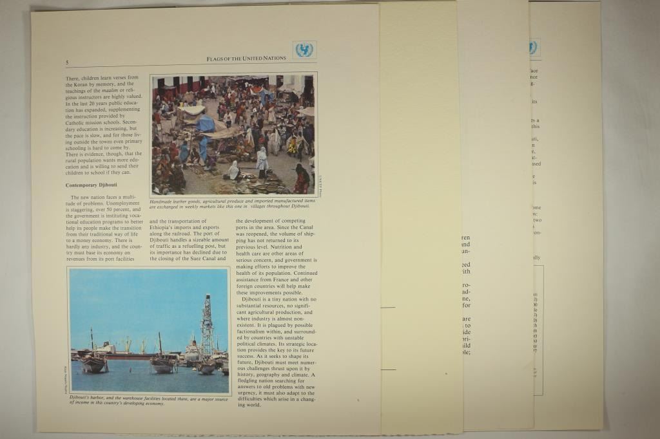This screenshot has height=439, width=660.
Task: Click the blue tarp in the market photo
Action: (206, 122)
